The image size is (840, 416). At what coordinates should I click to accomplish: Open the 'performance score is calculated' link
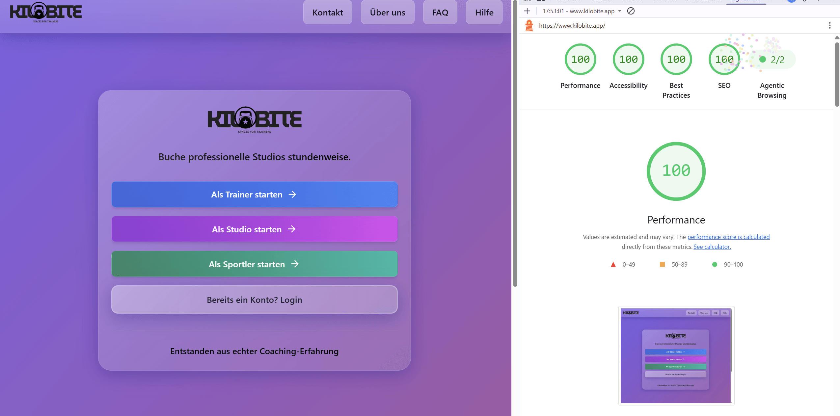click(728, 237)
